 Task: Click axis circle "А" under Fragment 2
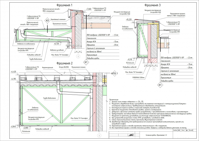coord(99,136)
